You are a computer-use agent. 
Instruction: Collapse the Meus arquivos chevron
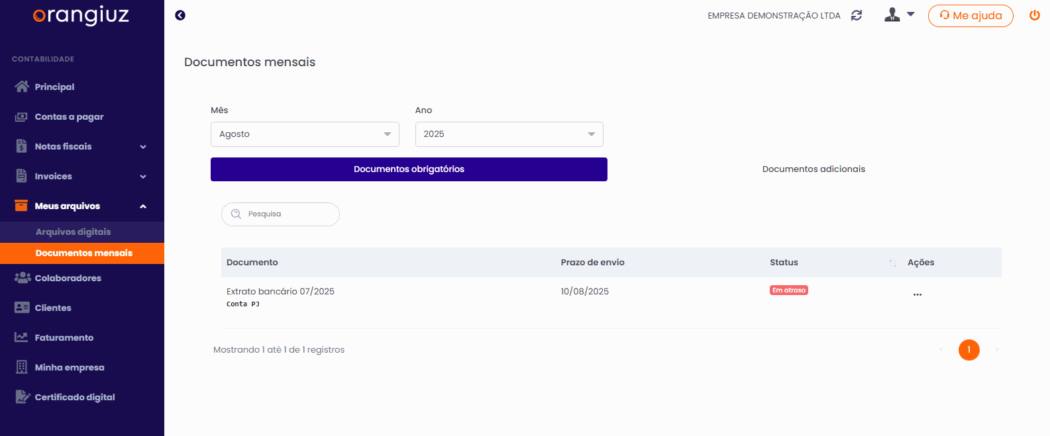coord(143,206)
